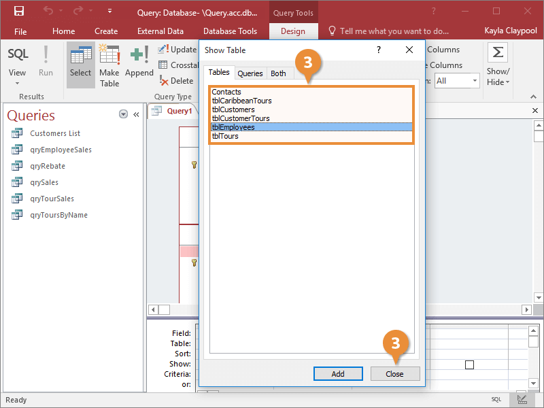Select qryRebate in the navigation pane

coord(48,166)
